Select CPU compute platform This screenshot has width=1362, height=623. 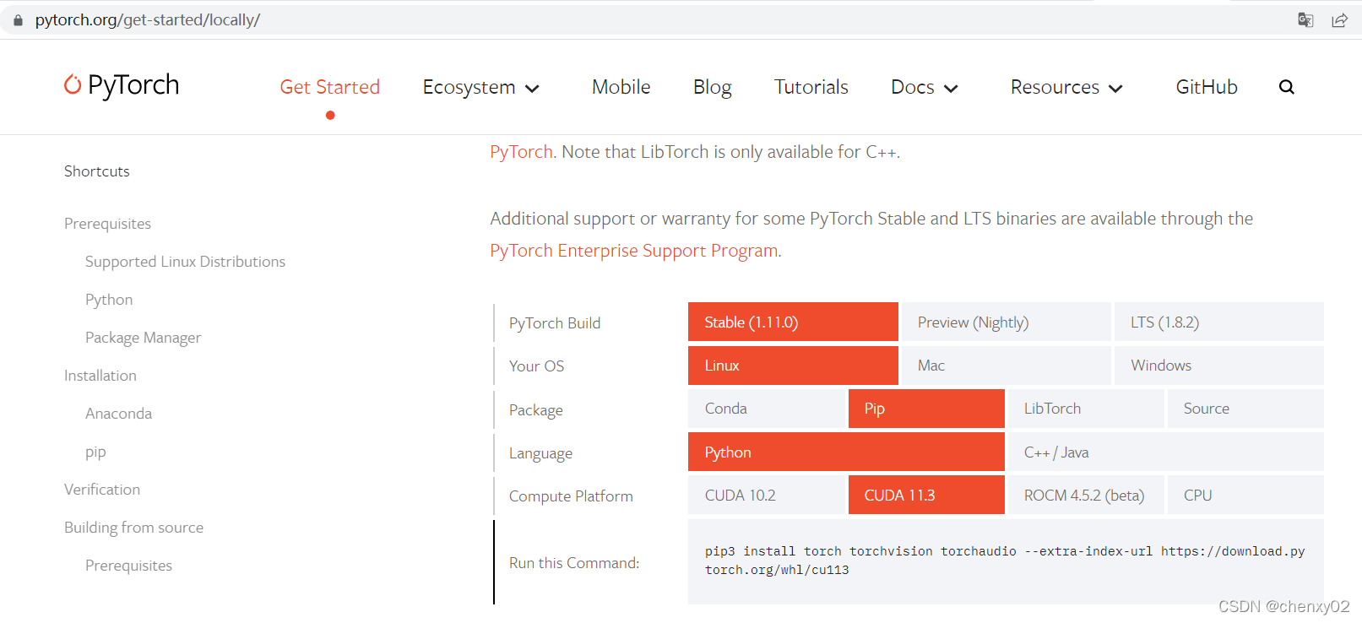point(1245,495)
